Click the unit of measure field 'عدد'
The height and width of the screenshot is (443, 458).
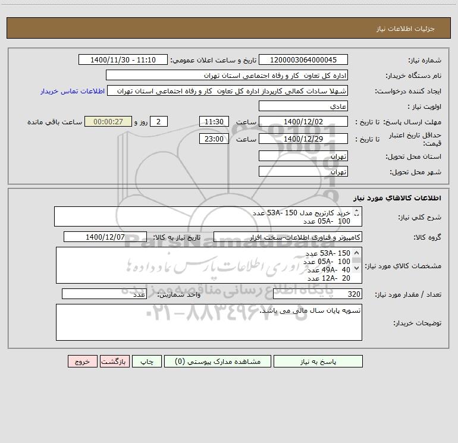[x=104, y=294]
